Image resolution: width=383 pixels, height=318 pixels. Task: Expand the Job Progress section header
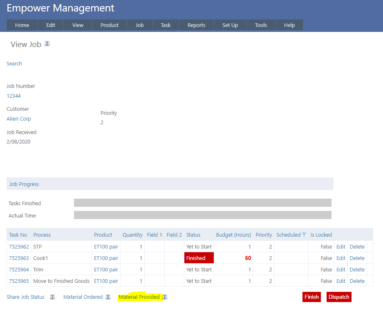(24, 184)
